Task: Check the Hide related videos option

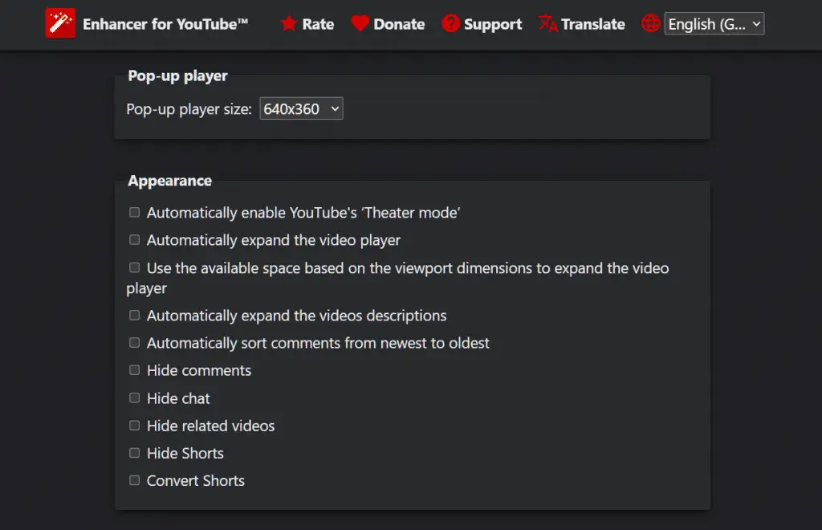Action: tap(135, 426)
